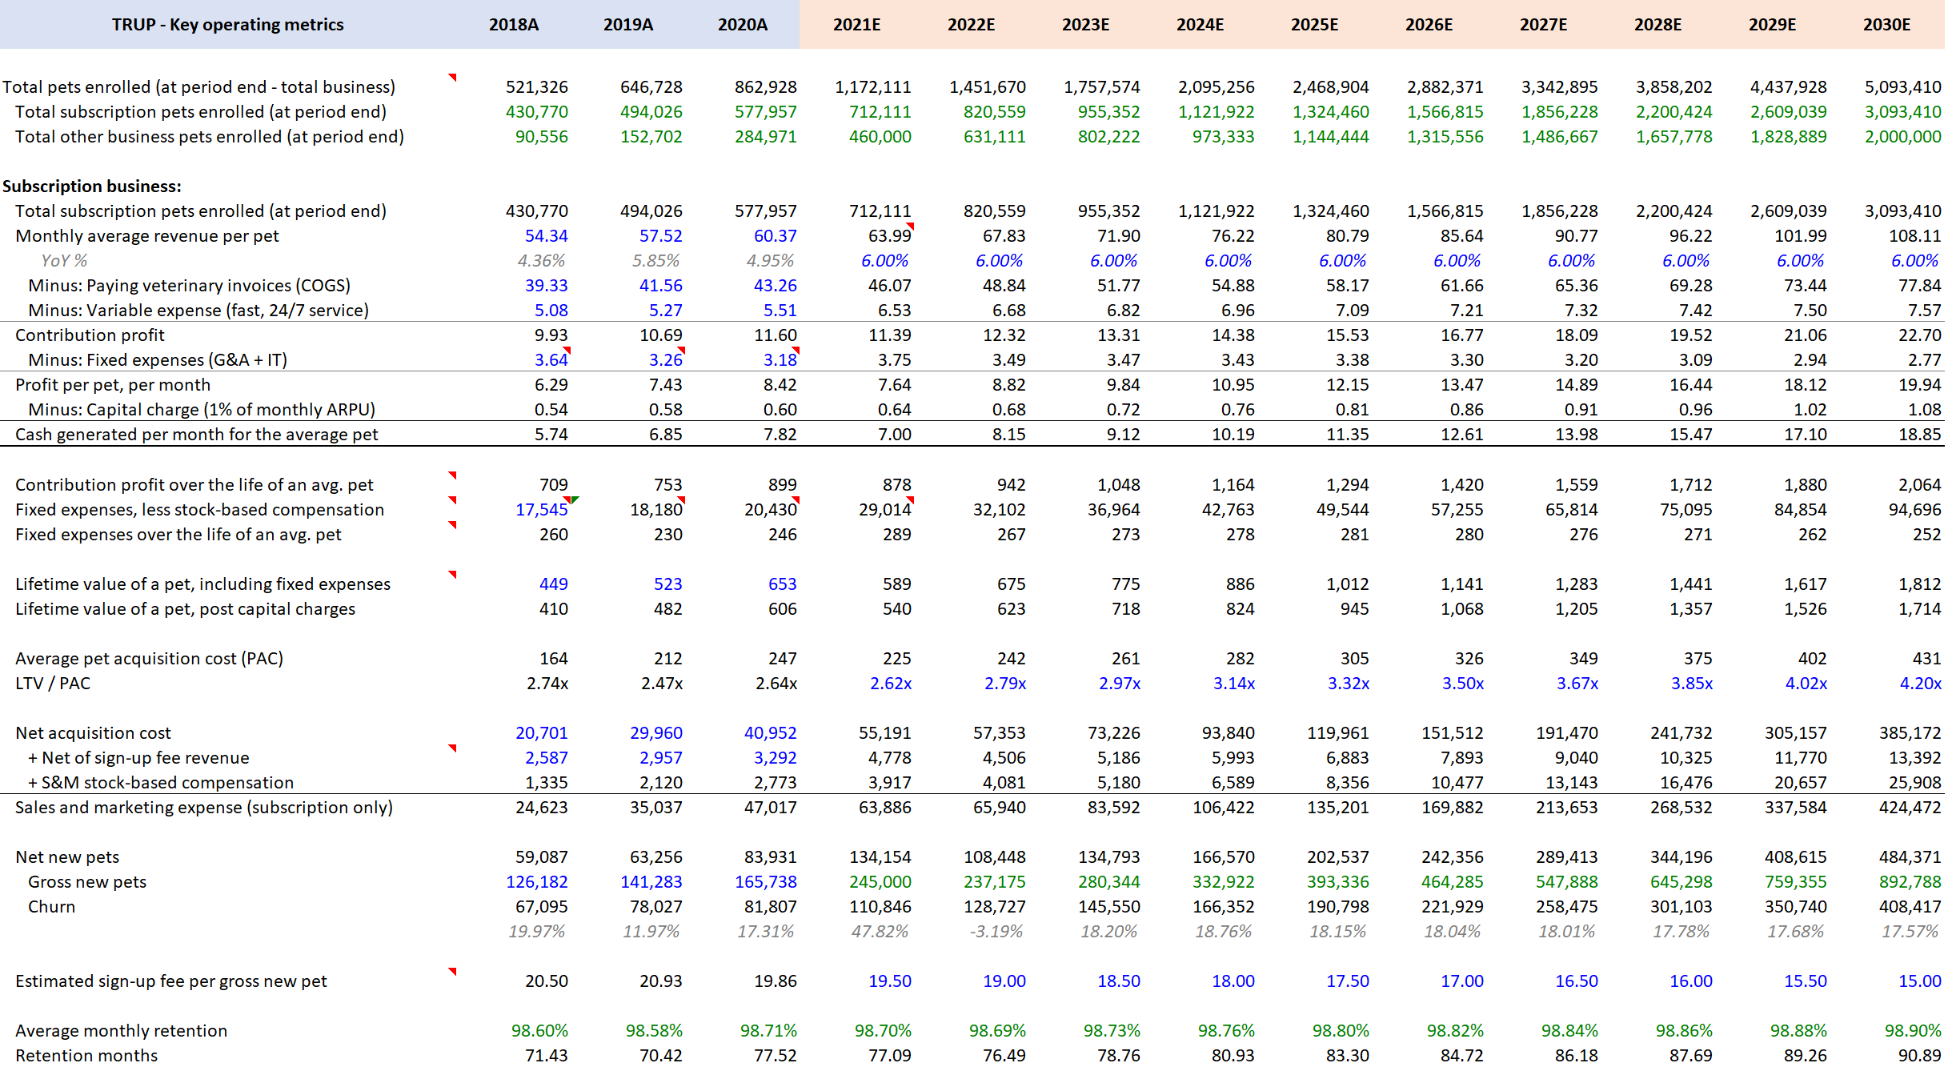Image resolution: width=1952 pixels, height=1071 pixels.
Task: Click the LTV / PAC row label
Action: 53,683
